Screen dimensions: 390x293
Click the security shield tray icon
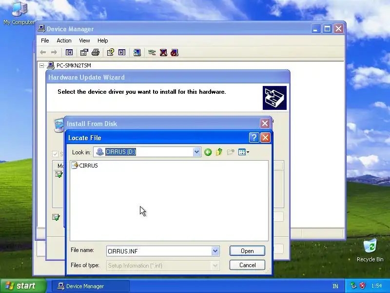pos(362,286)
